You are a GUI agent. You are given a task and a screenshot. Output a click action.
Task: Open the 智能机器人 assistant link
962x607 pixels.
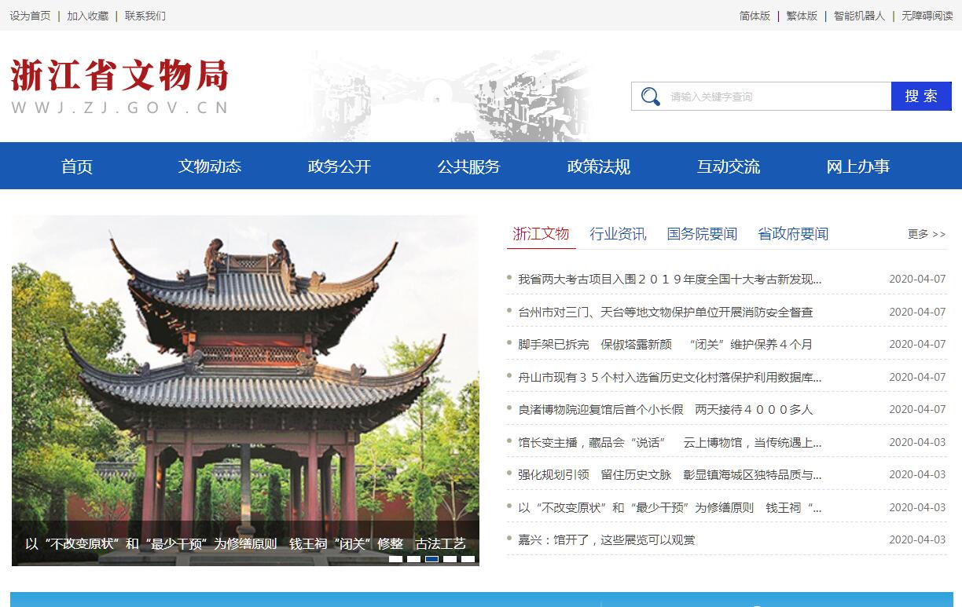pos(859,16)
